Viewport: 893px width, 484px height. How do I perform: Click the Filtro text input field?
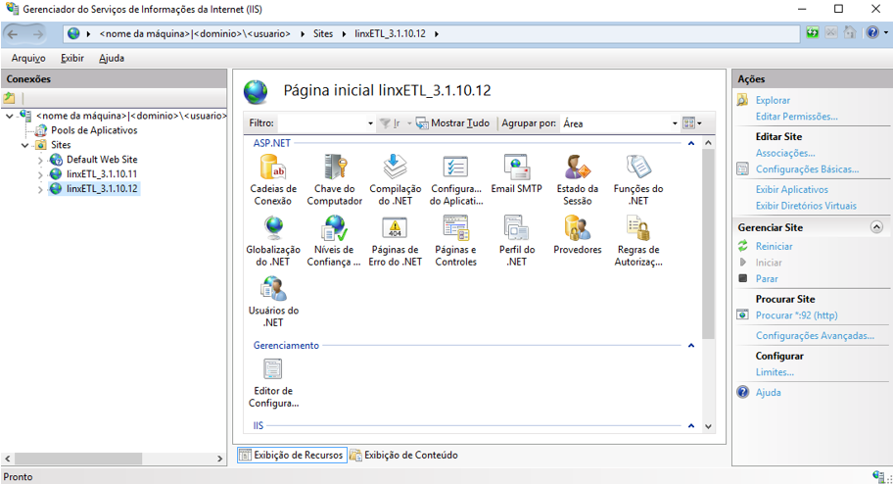coord(321,123)
